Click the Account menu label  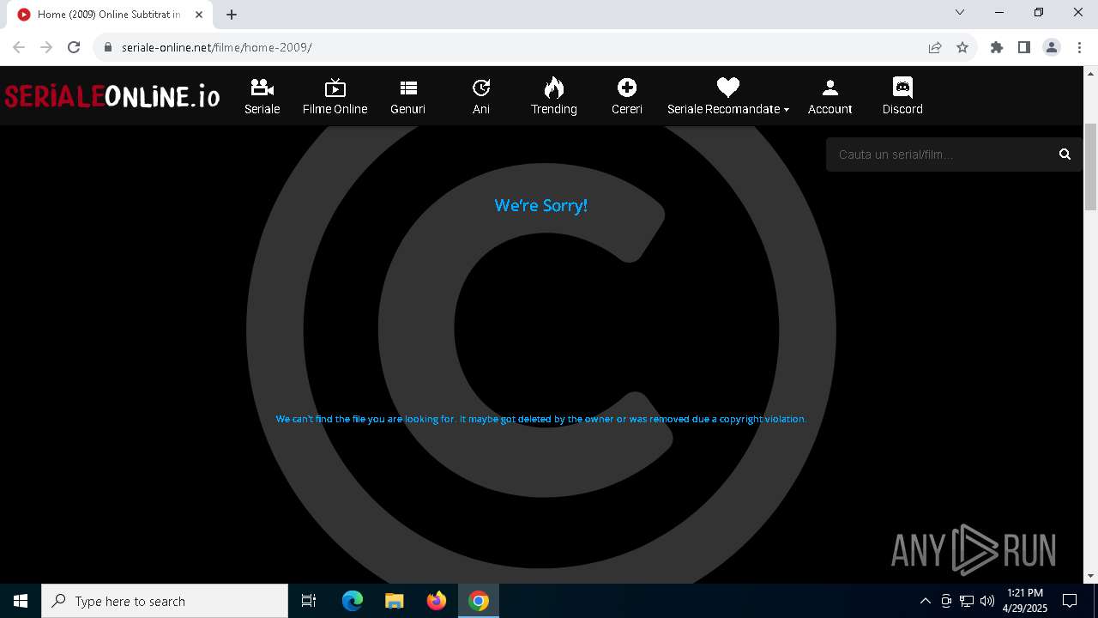(x=830, y=109)
